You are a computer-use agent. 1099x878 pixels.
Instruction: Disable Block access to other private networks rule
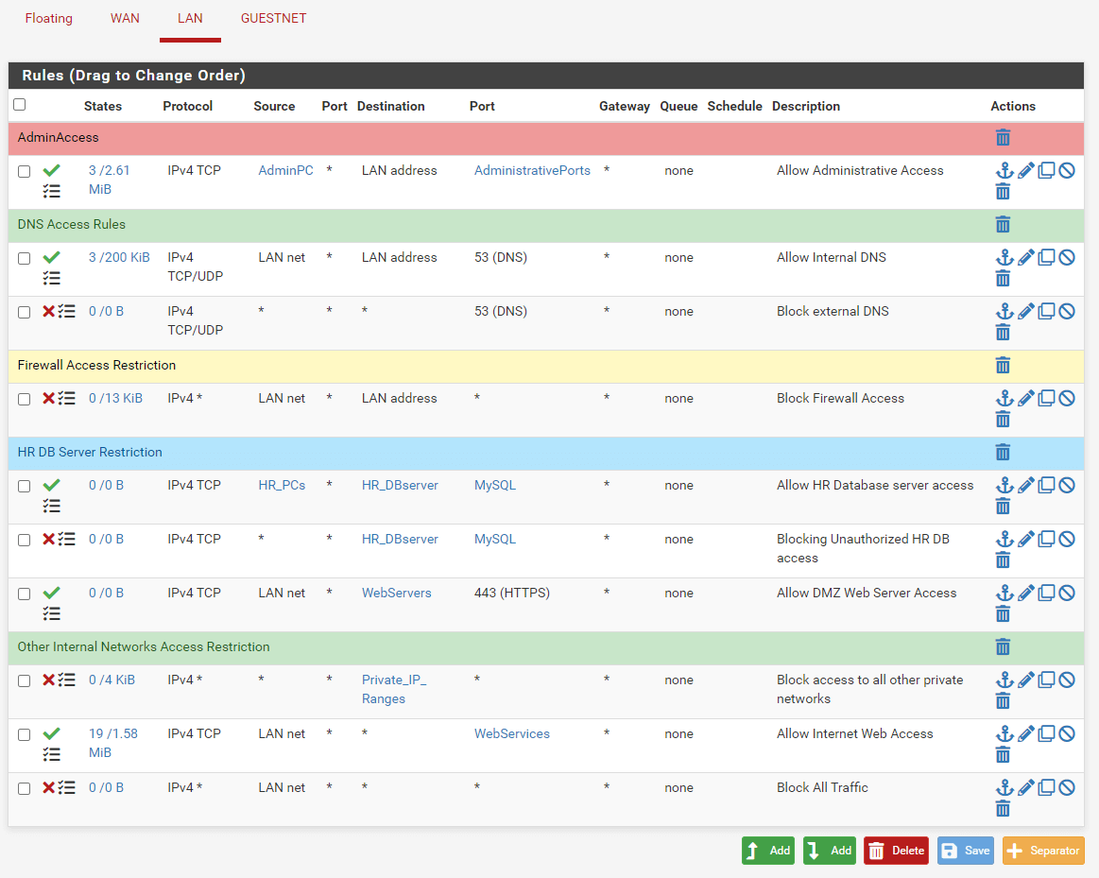(1067, 680)
